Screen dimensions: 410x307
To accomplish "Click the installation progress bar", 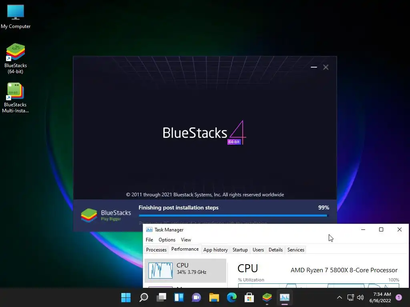I will point(233,215).
